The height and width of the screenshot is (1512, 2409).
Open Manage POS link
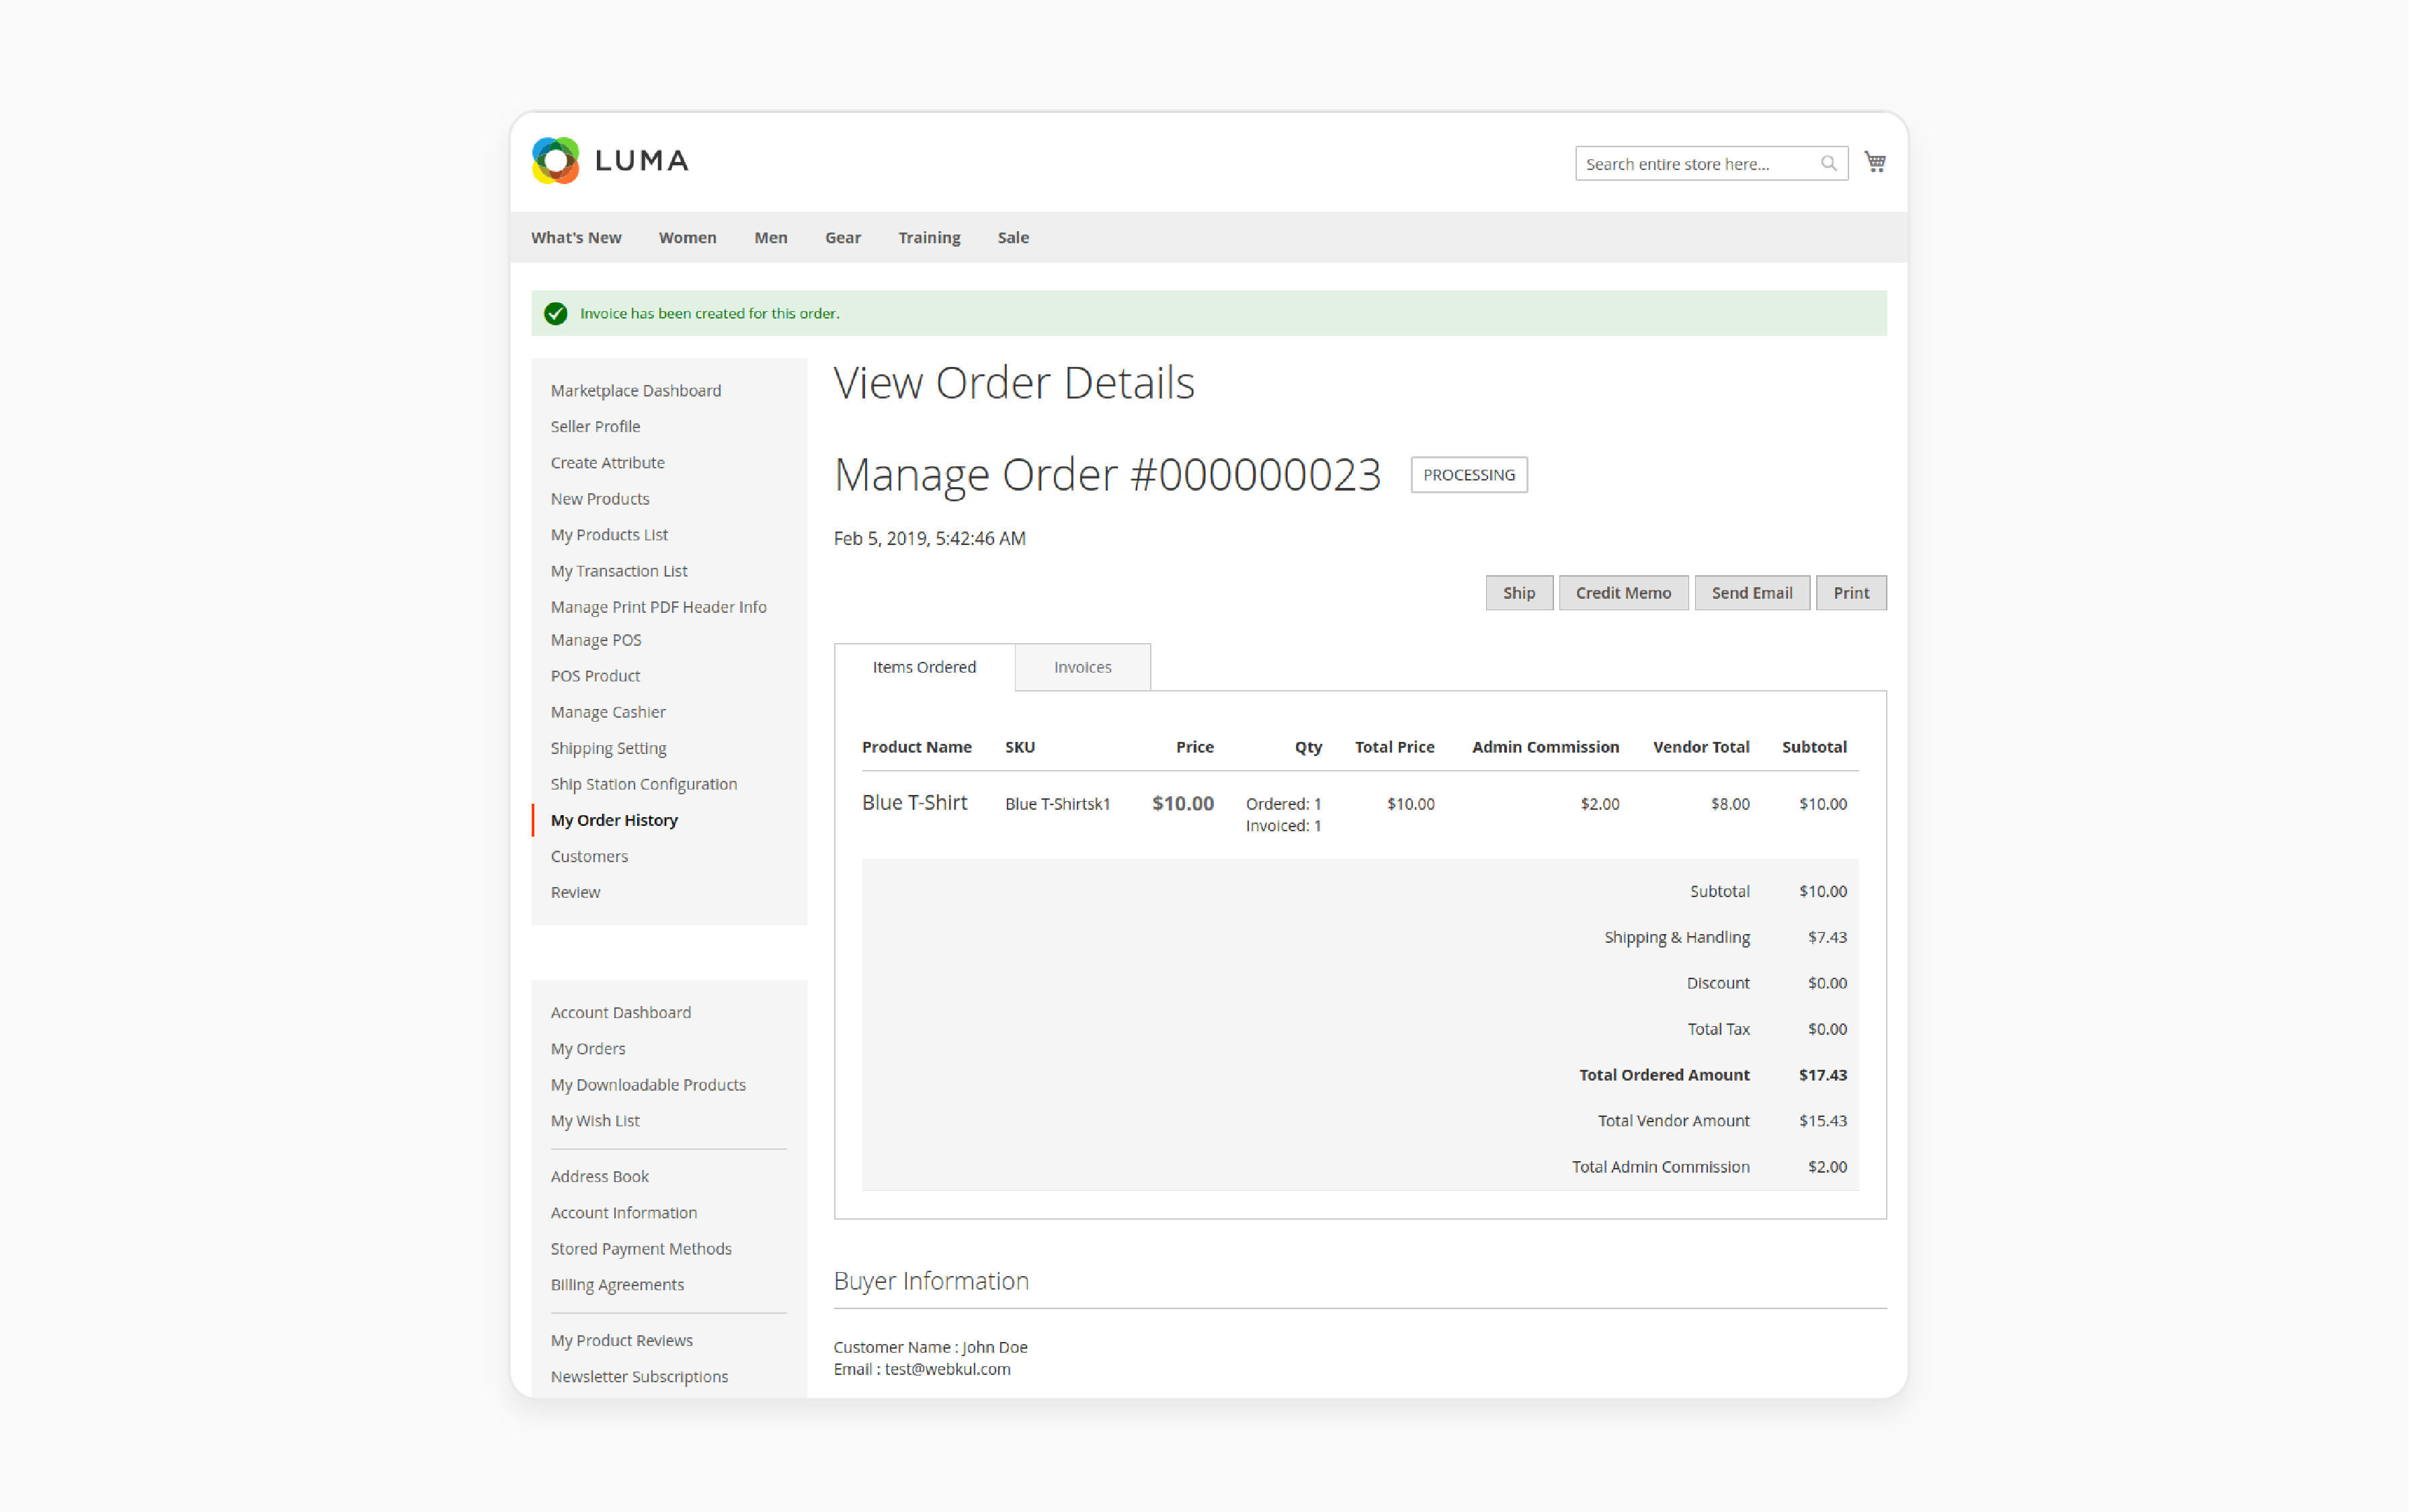pyautogui.click(x=596, y=640)
